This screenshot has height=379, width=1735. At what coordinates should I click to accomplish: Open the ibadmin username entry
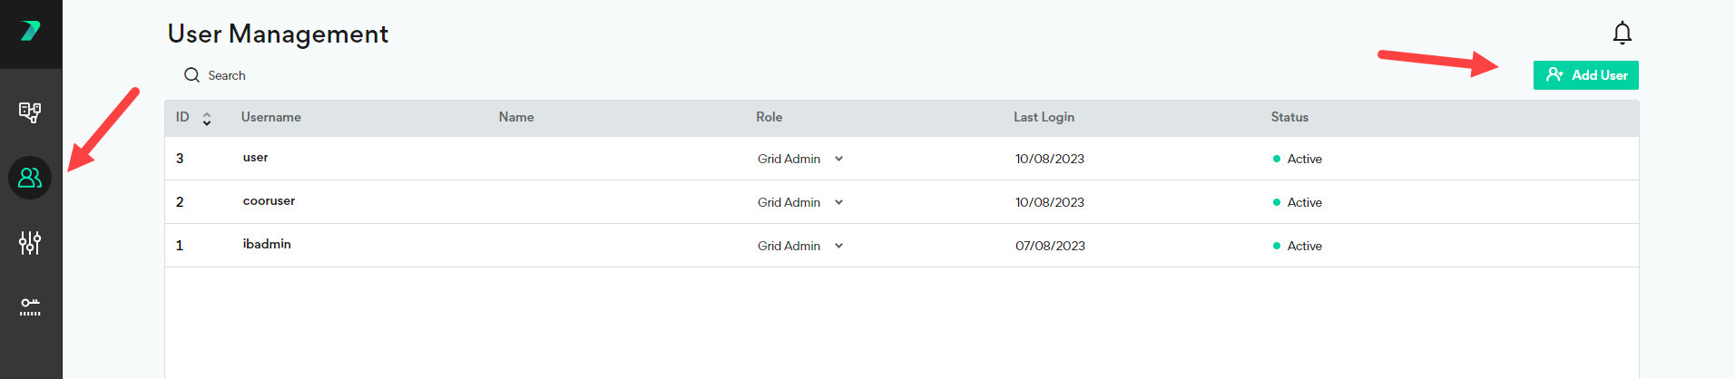pos(267,244)
